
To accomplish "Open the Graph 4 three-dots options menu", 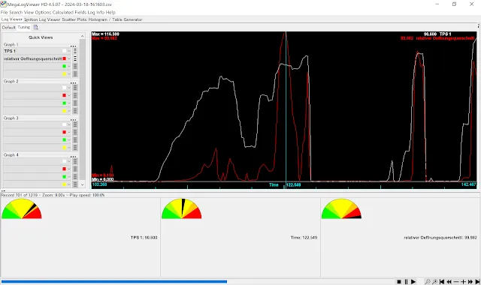I will (73, 156).
